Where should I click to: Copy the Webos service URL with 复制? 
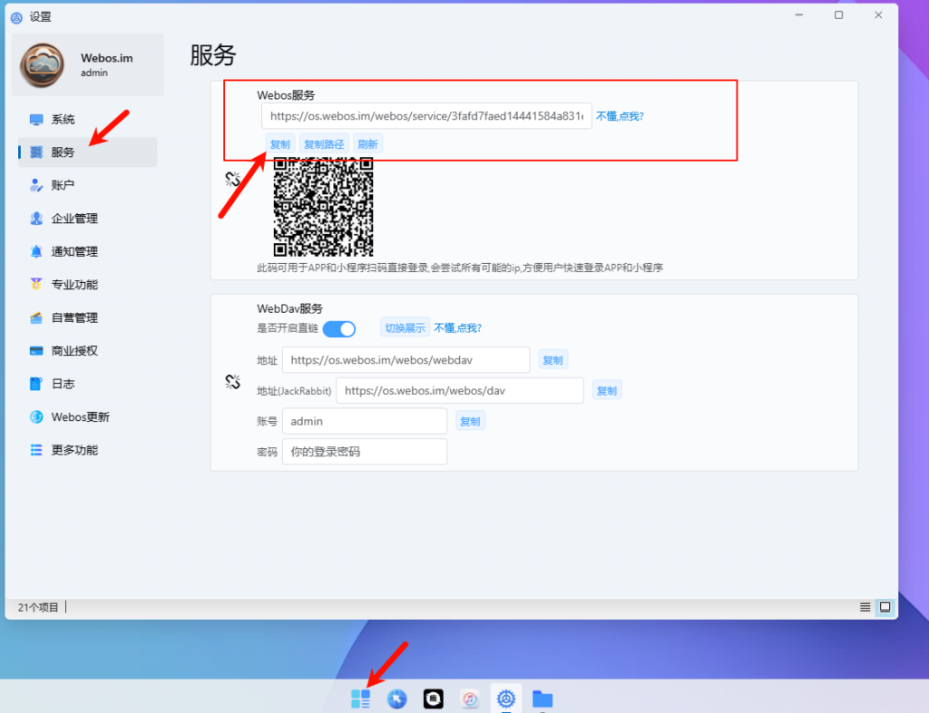click(280, 143)
